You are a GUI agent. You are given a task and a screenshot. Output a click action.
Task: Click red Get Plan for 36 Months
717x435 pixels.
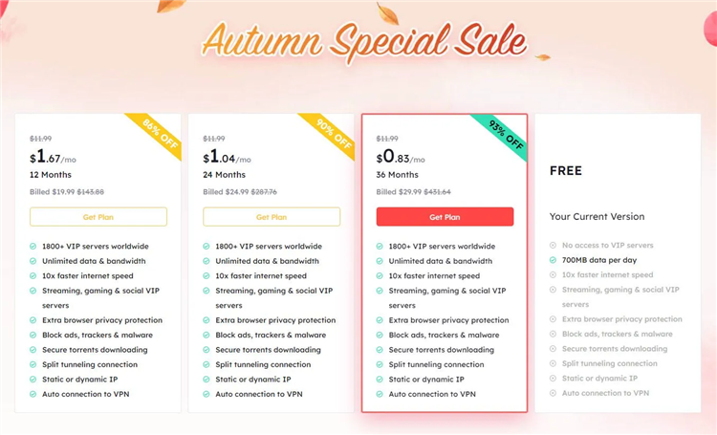pyautogui.click(x=445, y=217)
